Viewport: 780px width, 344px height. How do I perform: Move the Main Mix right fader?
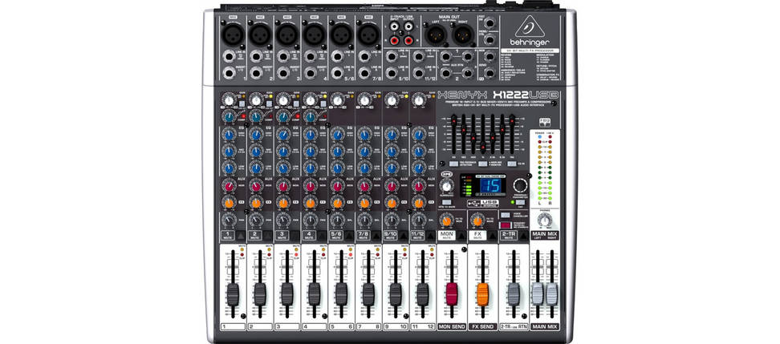(551, 294)
